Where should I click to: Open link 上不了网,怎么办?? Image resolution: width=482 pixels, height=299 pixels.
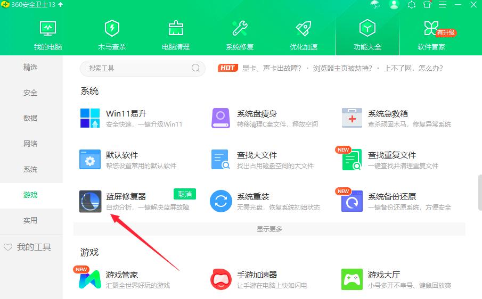(x=413, y=68)
